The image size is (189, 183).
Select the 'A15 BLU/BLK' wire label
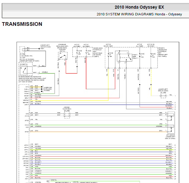point(36,104)
